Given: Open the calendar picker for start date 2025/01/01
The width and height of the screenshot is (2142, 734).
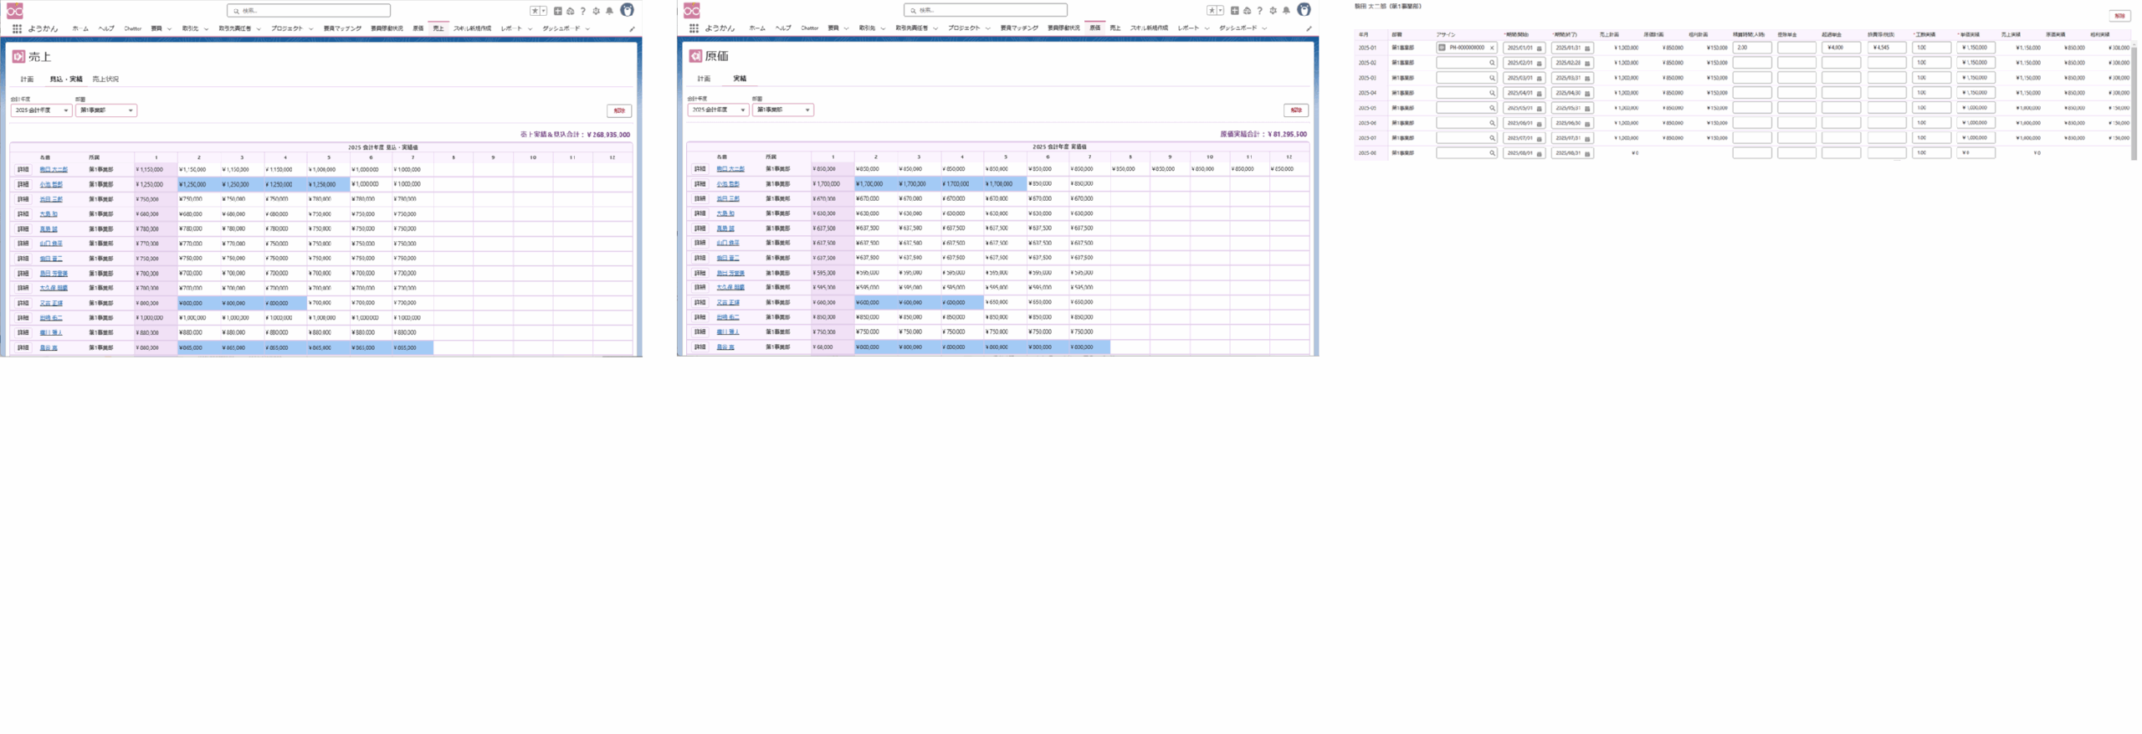Looking at the screenshot, I should click(x=1539, y=49).
